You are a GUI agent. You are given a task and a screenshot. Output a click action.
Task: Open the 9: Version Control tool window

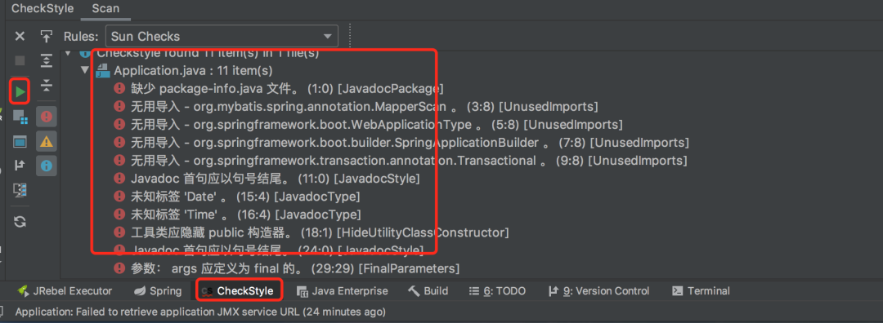pyautogui.click(x=598, y=291)
